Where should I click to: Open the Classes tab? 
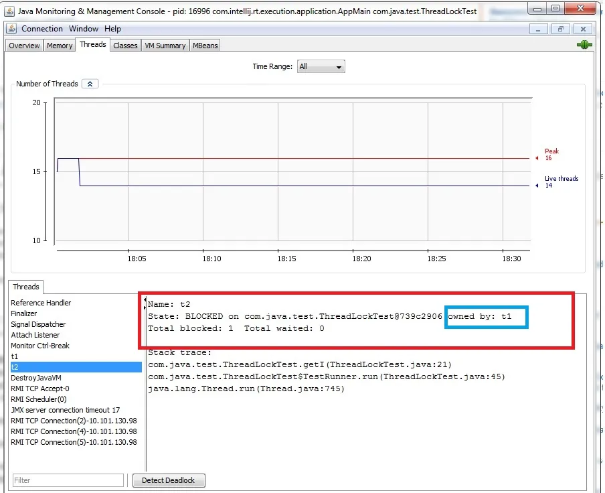tap(125, 46)
